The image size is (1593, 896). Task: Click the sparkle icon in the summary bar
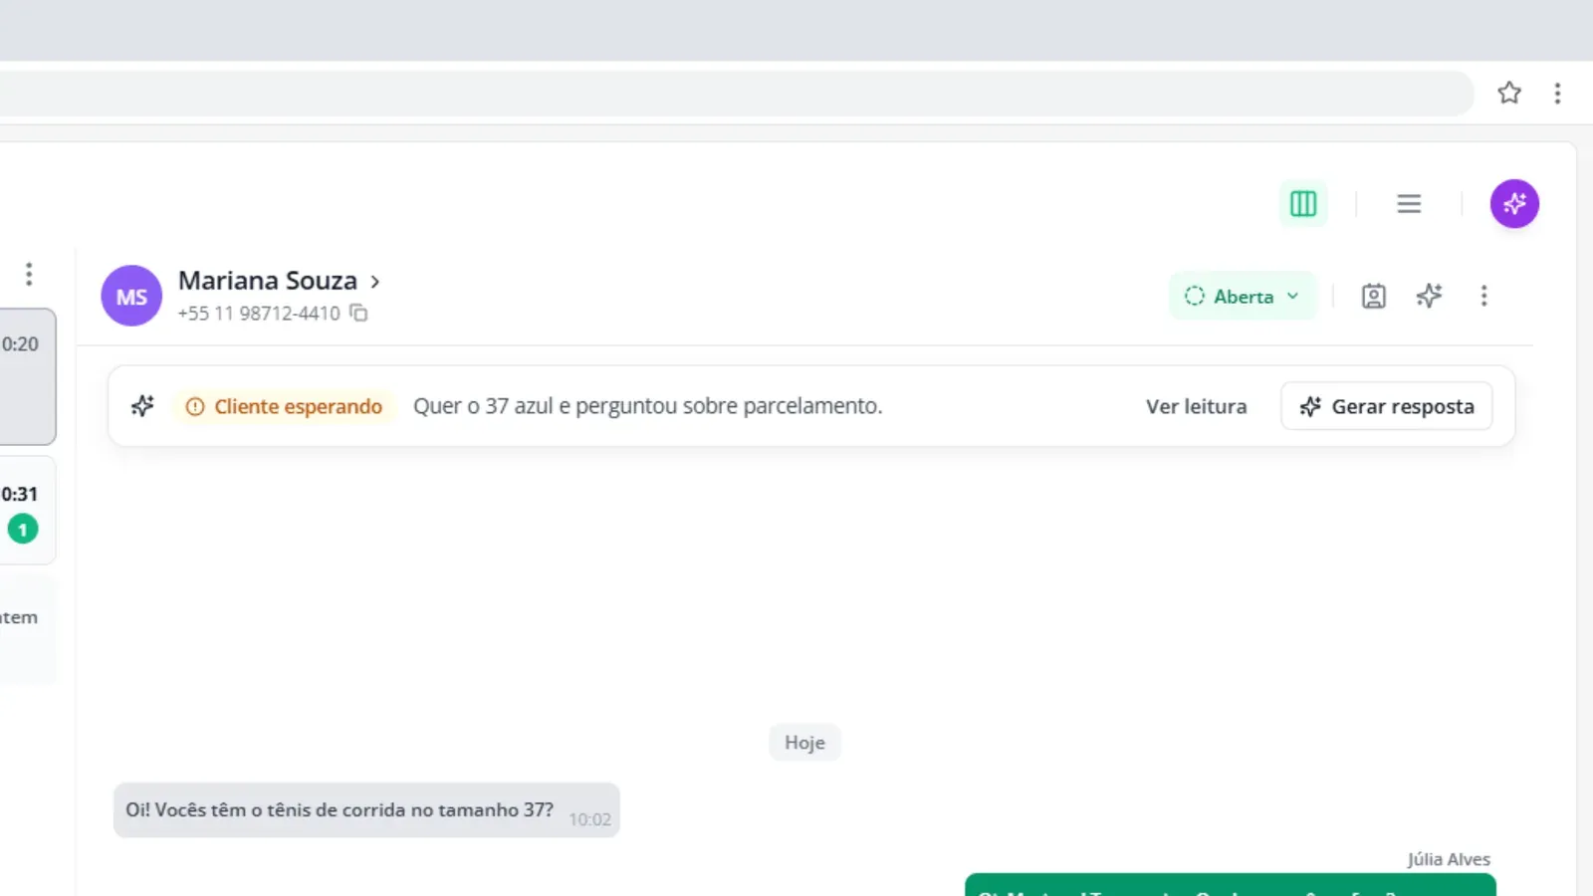tap(142, 405)
